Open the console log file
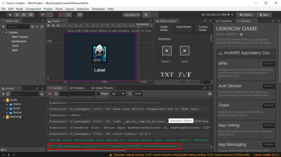 pyautogui.click(x=56, y=94)
